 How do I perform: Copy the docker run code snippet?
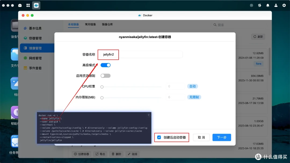point(149,115)
